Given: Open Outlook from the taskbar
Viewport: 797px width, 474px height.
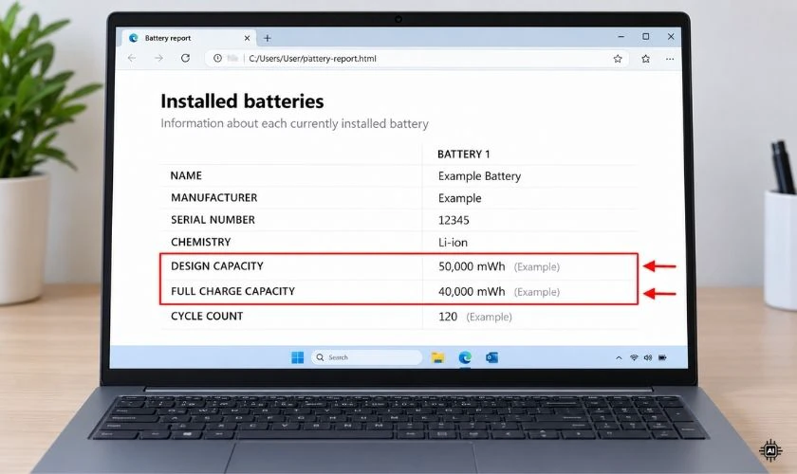Looking at the screenshot, I should tap(491, 357).
